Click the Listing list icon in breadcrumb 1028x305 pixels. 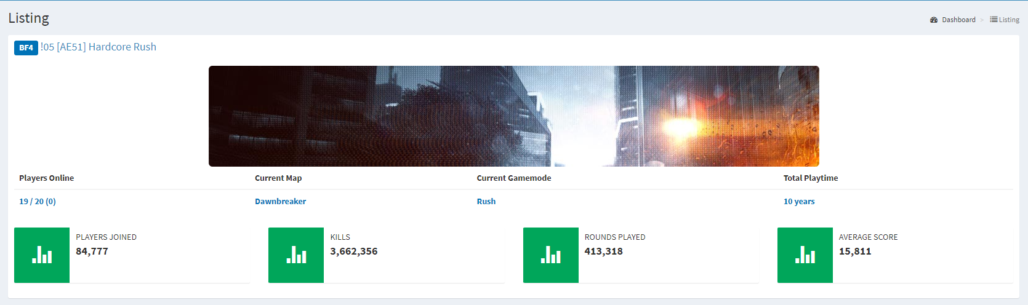[994, 20]
